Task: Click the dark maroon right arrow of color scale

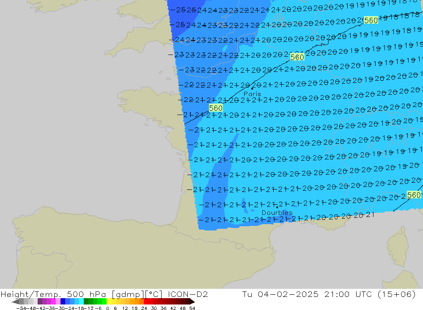Action: [x=192, y=302]
